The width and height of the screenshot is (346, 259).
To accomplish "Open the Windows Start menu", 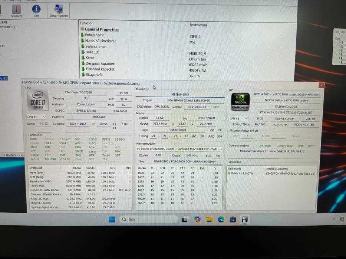I will click(x=112, y=219).
